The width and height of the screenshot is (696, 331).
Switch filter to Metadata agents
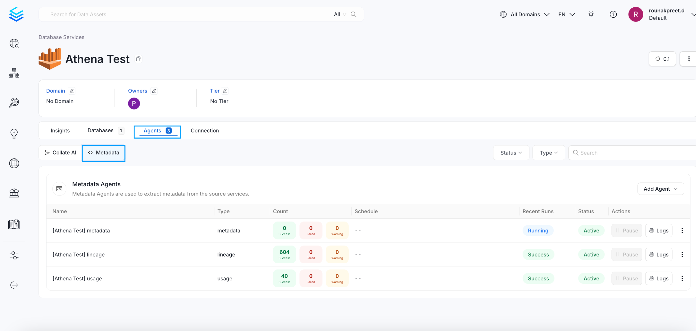click(x=103, y=153)
